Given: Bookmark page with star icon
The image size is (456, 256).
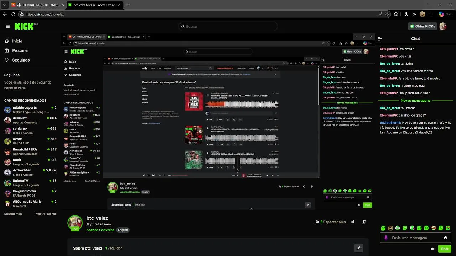Looking at the screenshot, I should click(388, 14).
